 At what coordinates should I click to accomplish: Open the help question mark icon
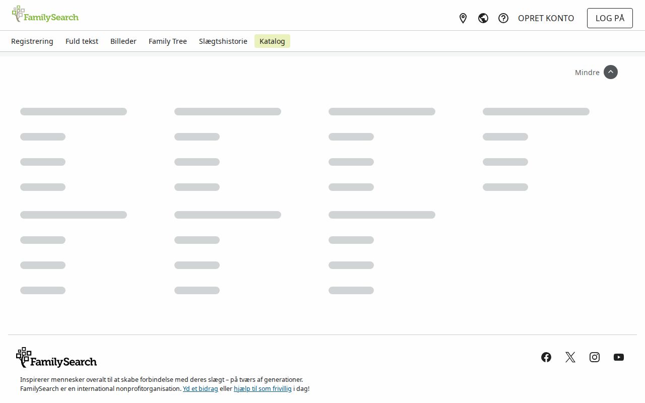503,18
